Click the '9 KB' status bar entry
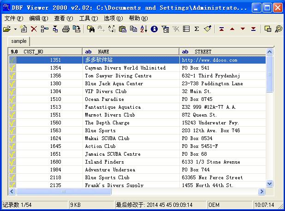The height and width of the screenshot is (211, 285). [x=91, y=205]
